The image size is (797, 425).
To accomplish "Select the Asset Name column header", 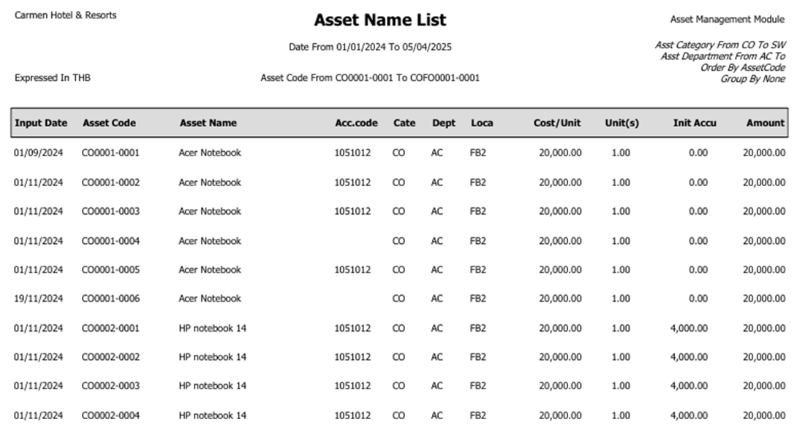I will click(x=208, y=123).
